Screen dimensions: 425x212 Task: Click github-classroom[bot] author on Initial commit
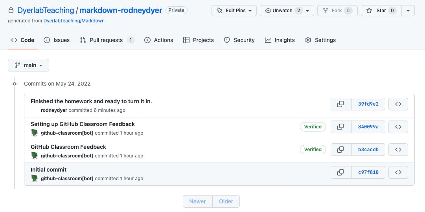[67, 178]
